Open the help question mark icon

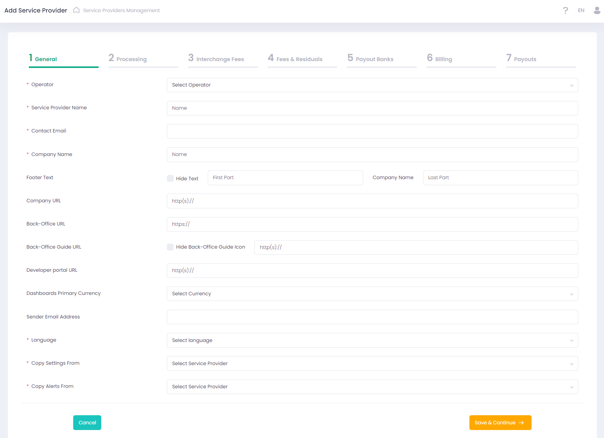(x=565, y=10)
